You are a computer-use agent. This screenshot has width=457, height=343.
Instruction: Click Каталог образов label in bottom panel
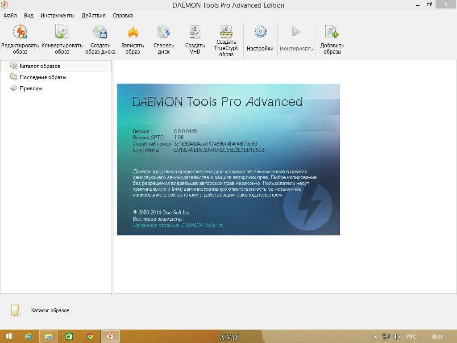(x=50, y=310)
